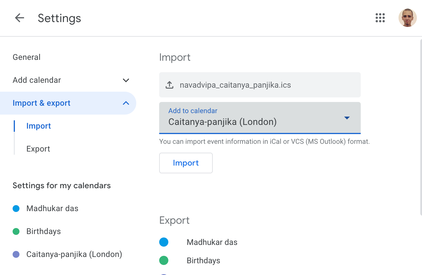Click the purple Caitanya-panjika dot in sidebar
422x275 pixels.
(16, 254)
